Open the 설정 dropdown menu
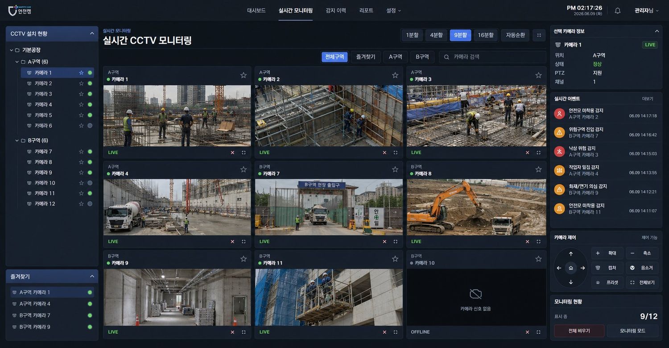 click(x=393, y=10)
